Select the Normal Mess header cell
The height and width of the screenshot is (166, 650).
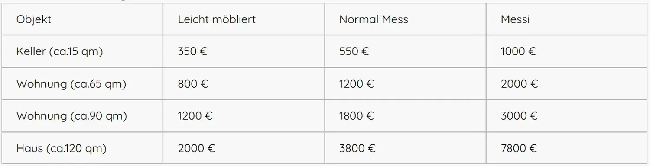pyautogui.click(x=405, y=19)
